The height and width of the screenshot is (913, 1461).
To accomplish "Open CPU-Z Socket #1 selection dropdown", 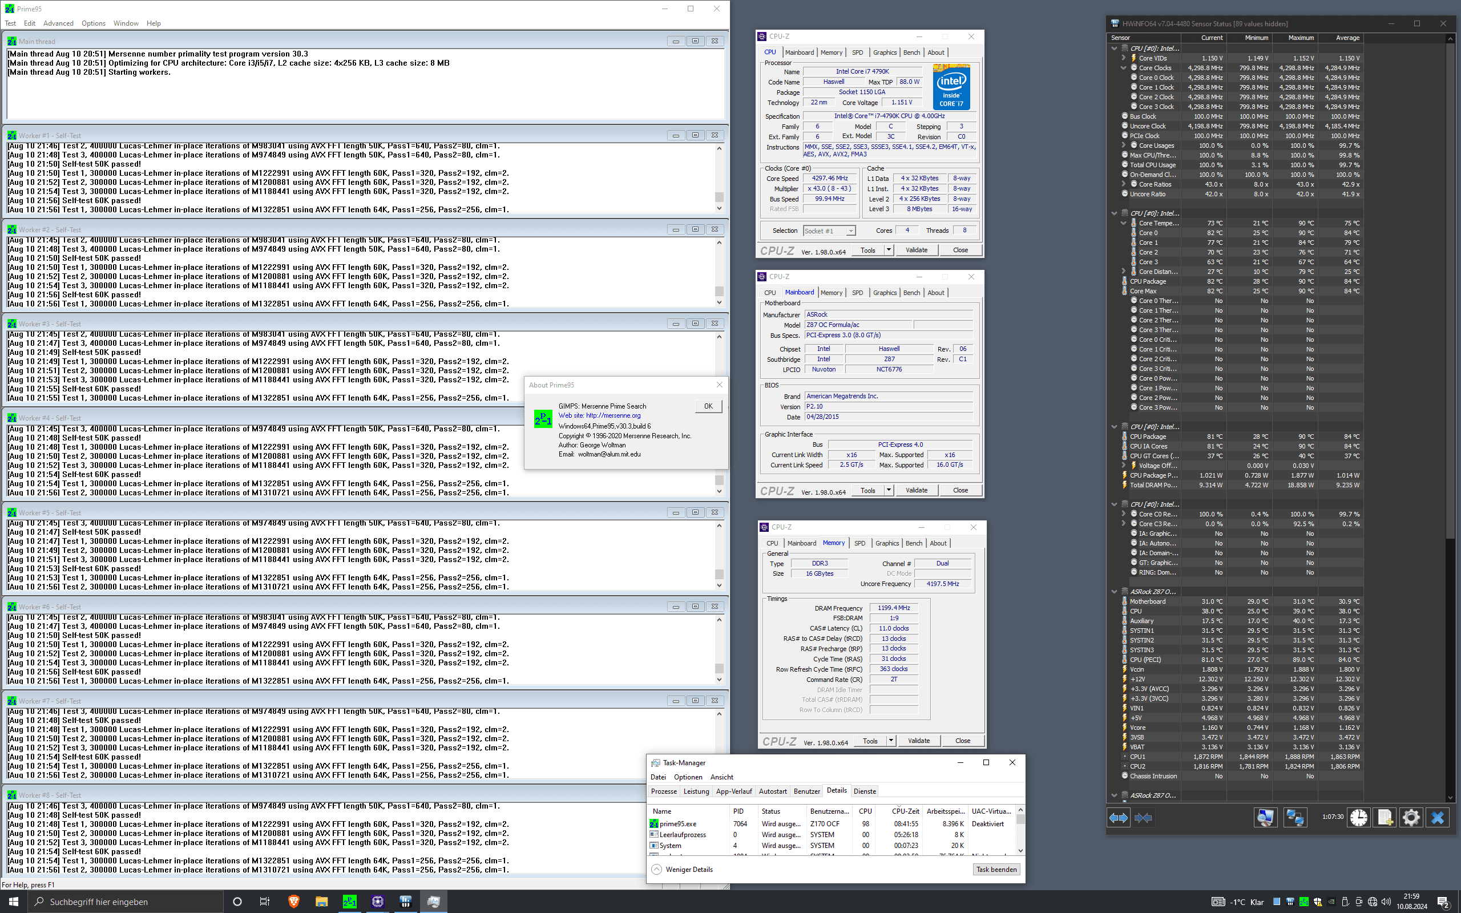I will 851,231.
